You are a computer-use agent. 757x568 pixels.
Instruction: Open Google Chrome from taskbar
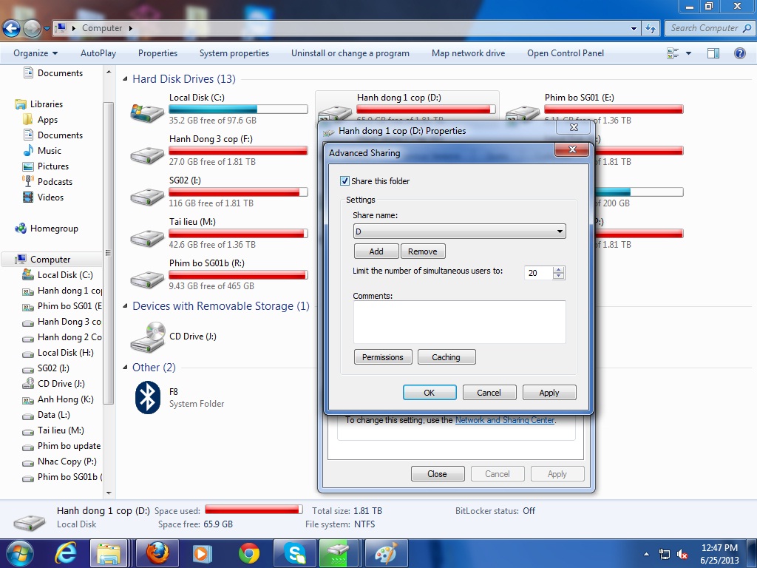pyautogui.click(x=248, y=553)
